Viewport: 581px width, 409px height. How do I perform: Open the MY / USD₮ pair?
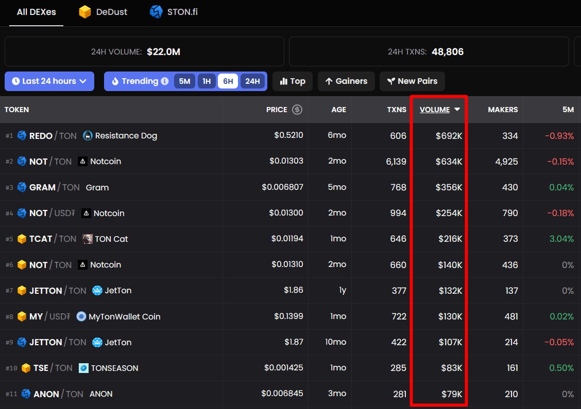tap(49, 316)
